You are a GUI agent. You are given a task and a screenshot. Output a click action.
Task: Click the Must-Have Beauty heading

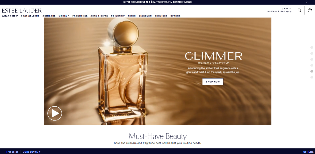click(x=157, y=136)
